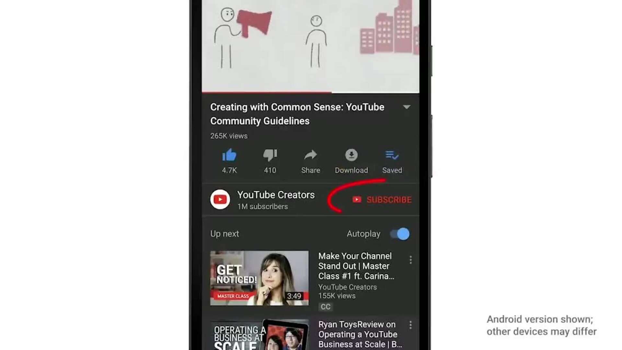Dislike the video with thumbs down icon
The width and height of the screenshot is (622, 350).
270,155
